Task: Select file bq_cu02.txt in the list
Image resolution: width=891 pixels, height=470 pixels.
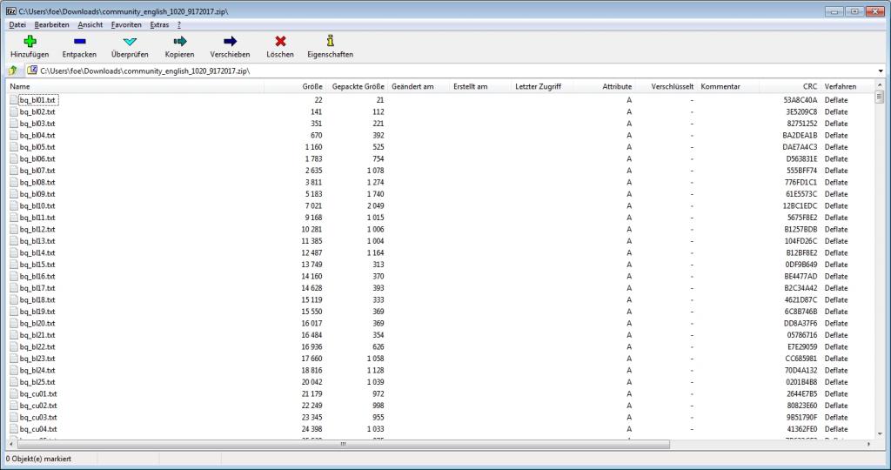Action: (38, 406)
